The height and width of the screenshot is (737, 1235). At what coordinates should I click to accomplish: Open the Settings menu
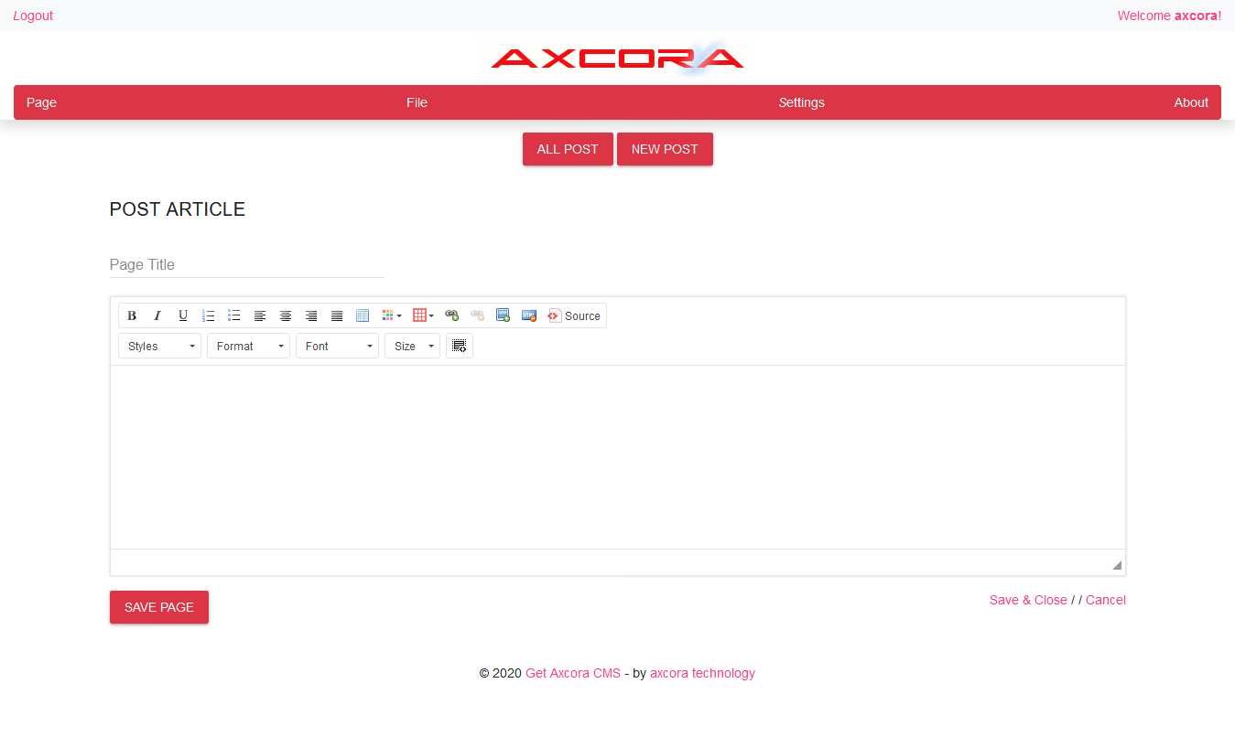801,102
